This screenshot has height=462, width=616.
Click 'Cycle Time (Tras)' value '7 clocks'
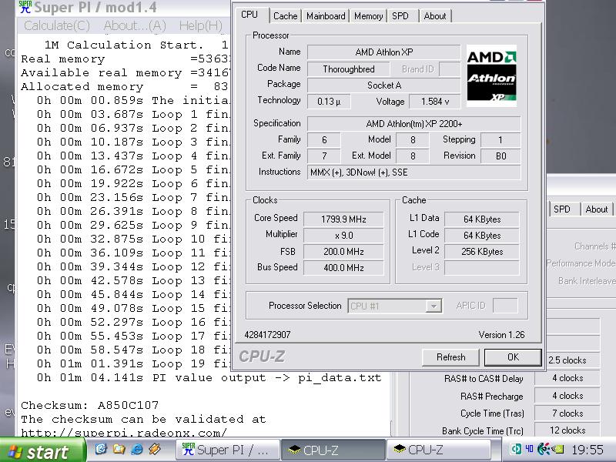567,413
